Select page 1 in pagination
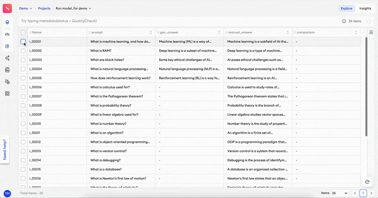 pos(363,193)
